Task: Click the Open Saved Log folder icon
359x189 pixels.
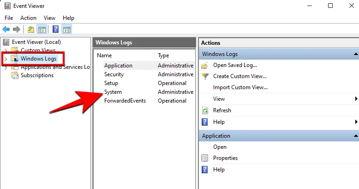Action: click(205, 65)
